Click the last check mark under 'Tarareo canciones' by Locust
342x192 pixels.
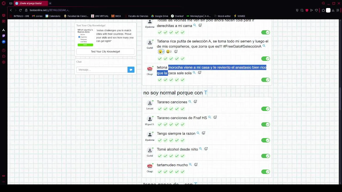pos(182,109)
